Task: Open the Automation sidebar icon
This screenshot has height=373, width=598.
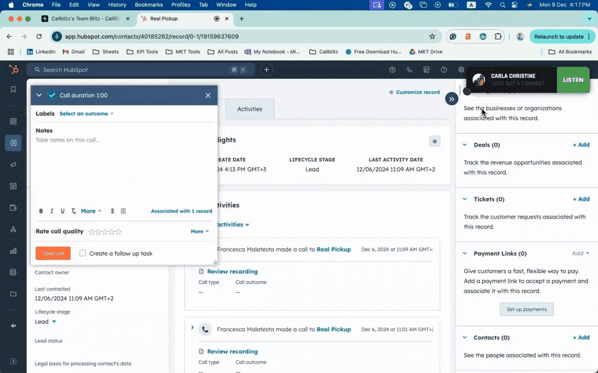Action: click(13, 229)
